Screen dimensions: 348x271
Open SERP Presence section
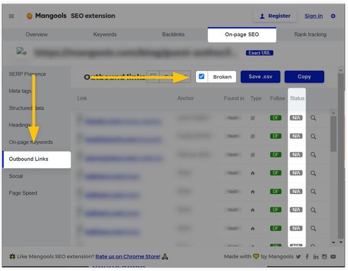point(27,74)
